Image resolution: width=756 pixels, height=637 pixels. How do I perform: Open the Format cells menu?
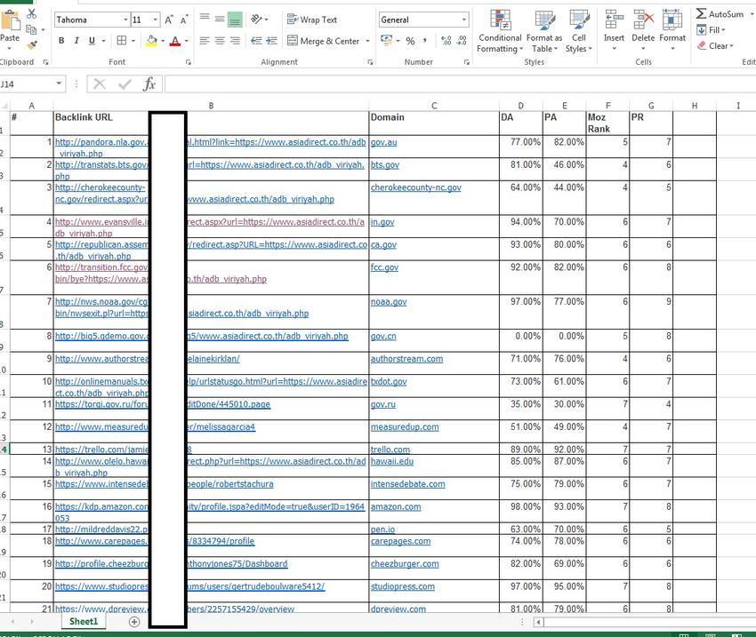point(672,30)
